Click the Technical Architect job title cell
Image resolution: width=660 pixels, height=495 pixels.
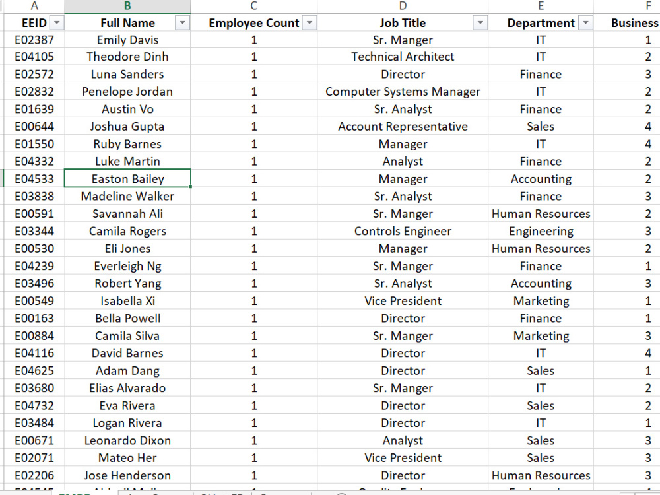click(x=403, y=56)
